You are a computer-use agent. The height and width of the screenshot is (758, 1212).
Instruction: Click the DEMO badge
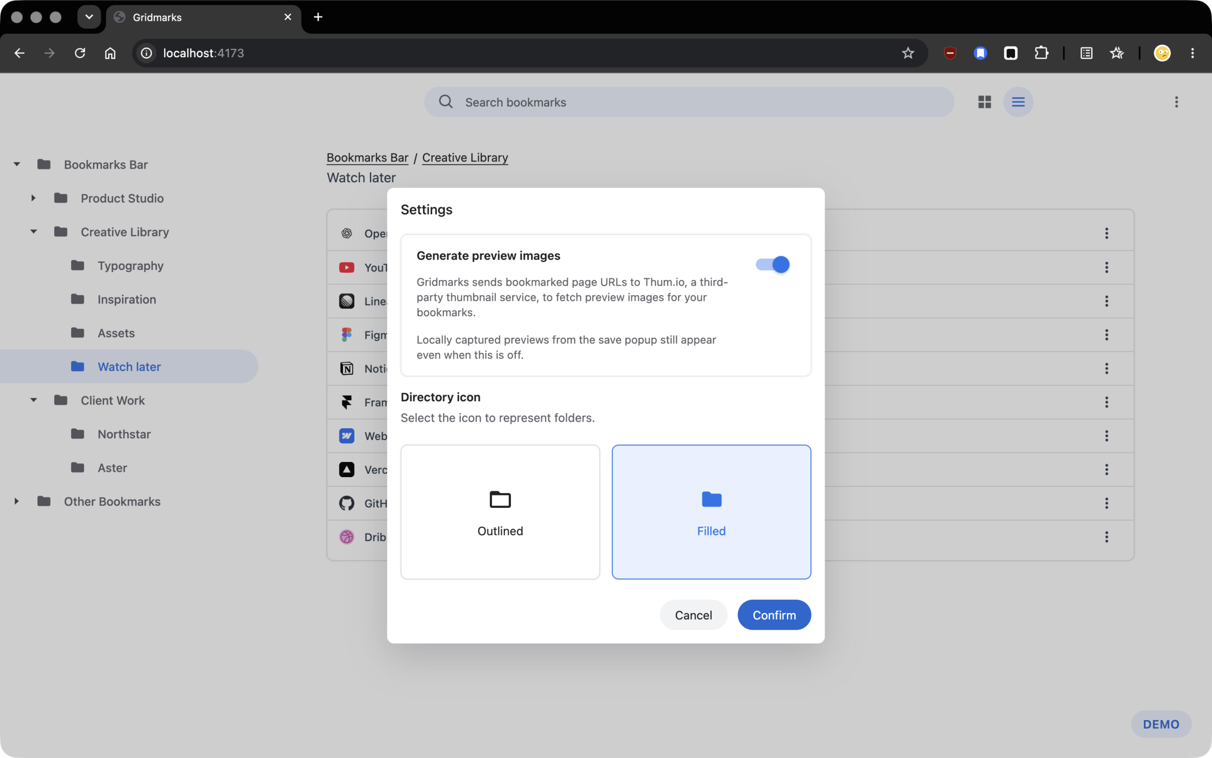click(x=1161, y=724)
